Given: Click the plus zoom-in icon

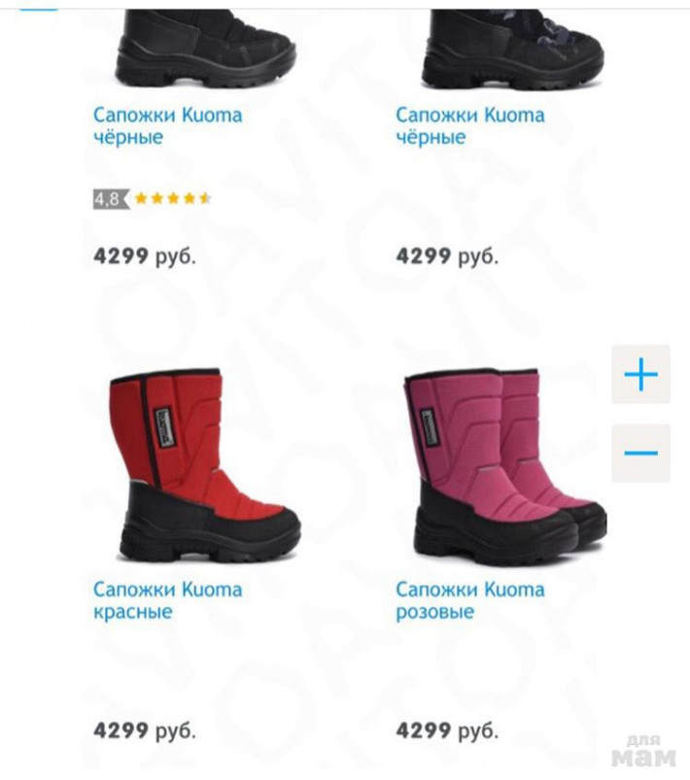Looking at the screenshot, I should (x=640, y=374).
